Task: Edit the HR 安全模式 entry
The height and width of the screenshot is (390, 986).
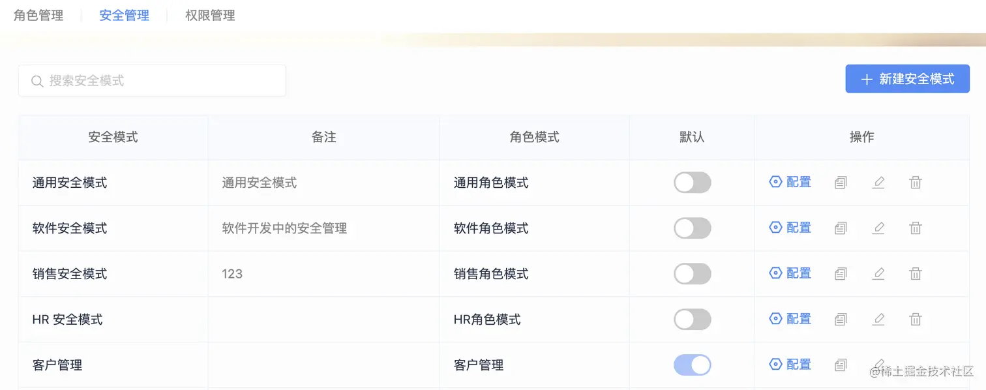Action: 878,320
